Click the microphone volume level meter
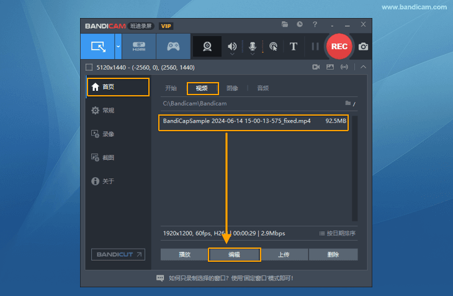Screen dimensions: 453x296 262,47
